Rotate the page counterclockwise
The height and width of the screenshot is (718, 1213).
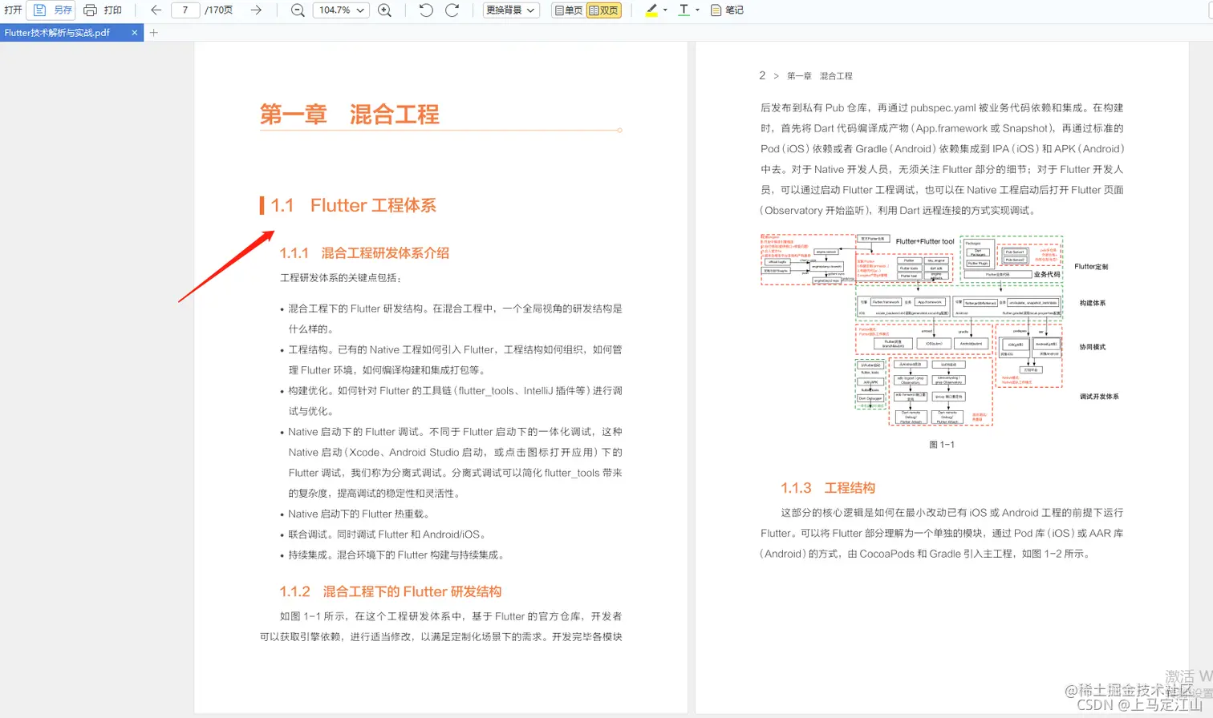point(426,10)
